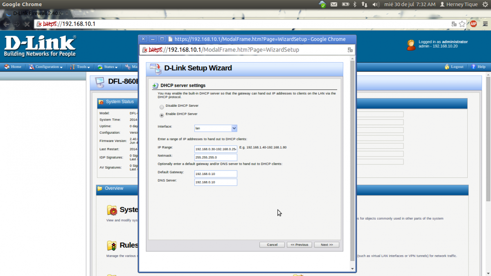Click the battery indicator icon

[x=345, y=4]
